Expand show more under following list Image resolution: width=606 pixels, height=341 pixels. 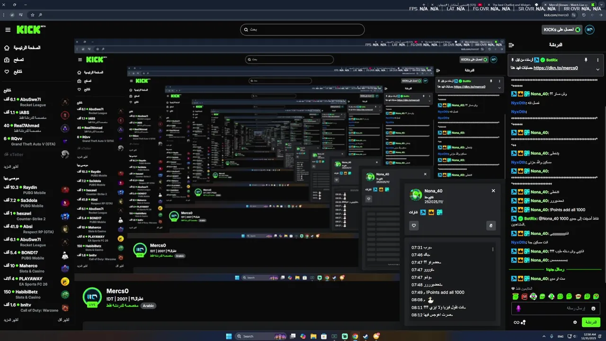11,167
